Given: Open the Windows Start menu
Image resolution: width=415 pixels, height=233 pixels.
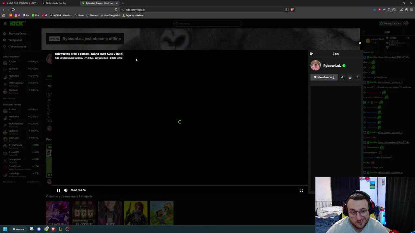Looking at the screenshot, I should tap(5, 229).
